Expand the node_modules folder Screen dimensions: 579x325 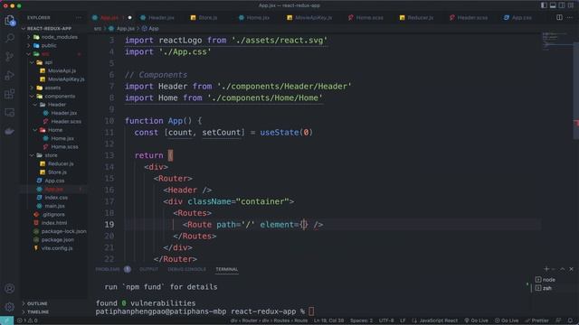click(x=53, y=37)
